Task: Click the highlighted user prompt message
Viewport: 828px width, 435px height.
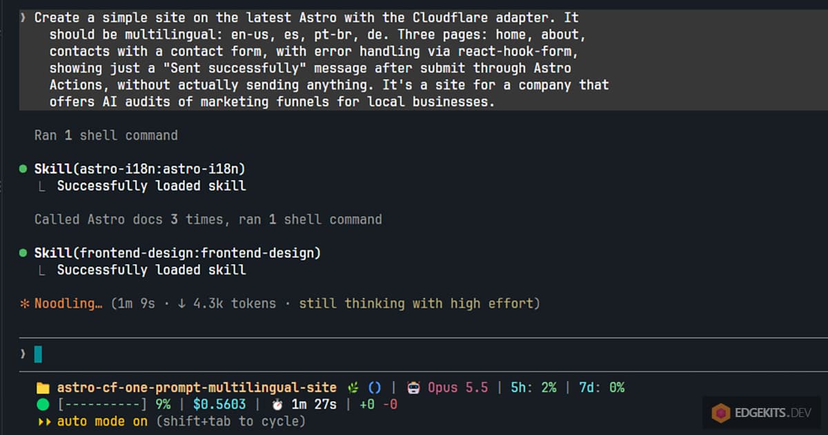Action: pyautogui.click(x=424, y=60)
